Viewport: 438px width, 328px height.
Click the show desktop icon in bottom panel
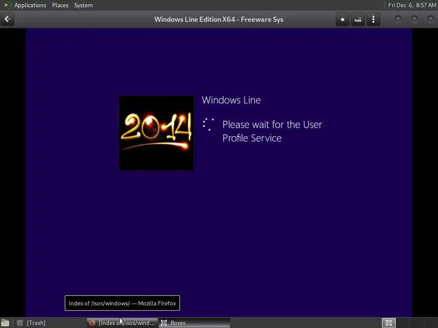coord(5,323)
